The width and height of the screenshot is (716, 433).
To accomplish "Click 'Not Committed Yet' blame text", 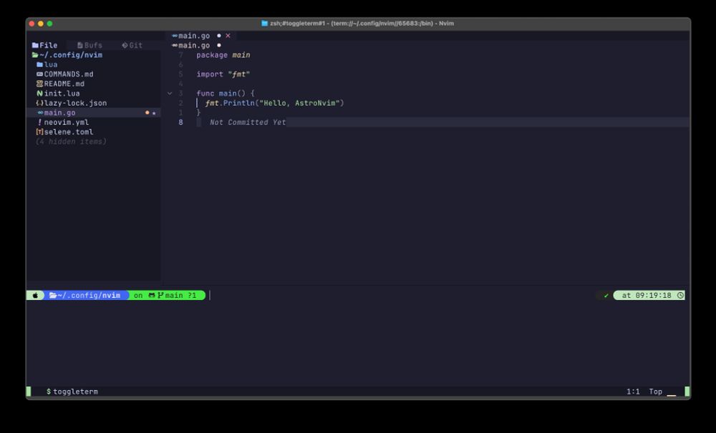I will [248, 122].
